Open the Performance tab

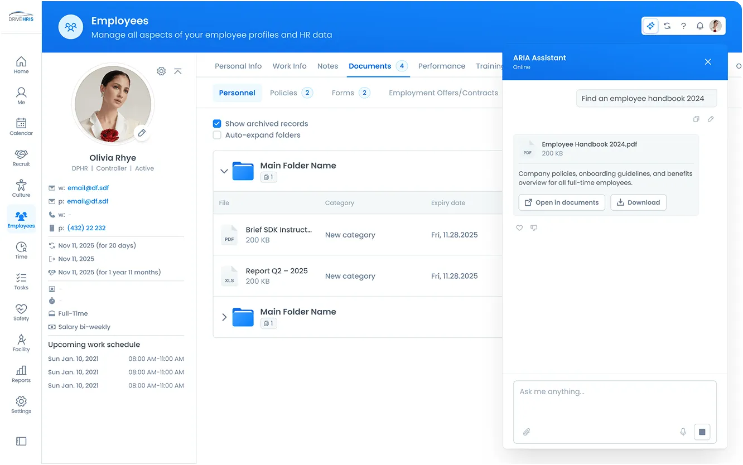pos(442,66)
